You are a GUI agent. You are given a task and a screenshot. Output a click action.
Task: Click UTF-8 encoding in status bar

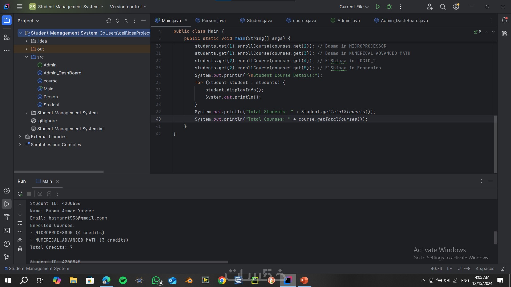coord(464,269)
